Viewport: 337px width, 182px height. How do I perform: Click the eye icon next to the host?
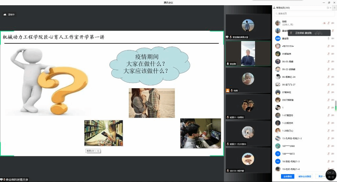(324, 23)
